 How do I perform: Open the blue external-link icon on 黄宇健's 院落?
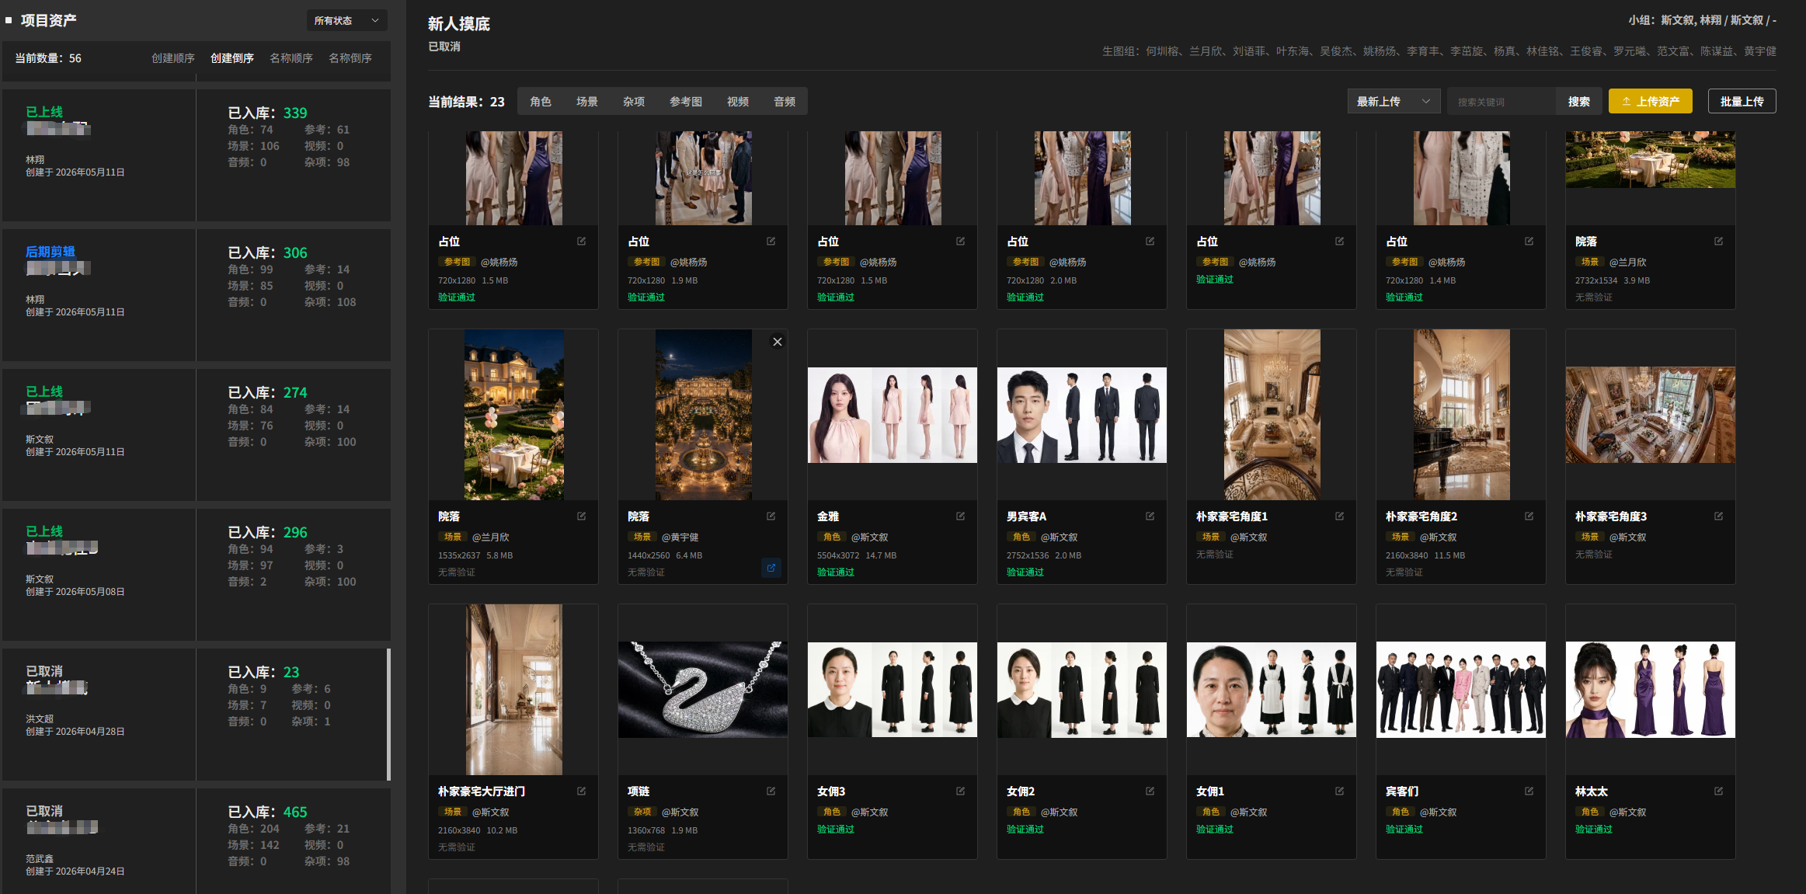tap(771, 568)
